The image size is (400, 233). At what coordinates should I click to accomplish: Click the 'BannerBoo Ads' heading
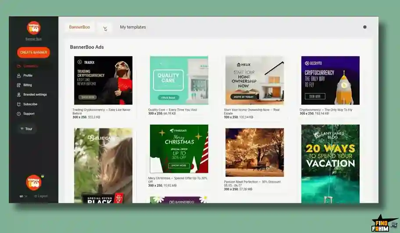[x=87, y=47]
